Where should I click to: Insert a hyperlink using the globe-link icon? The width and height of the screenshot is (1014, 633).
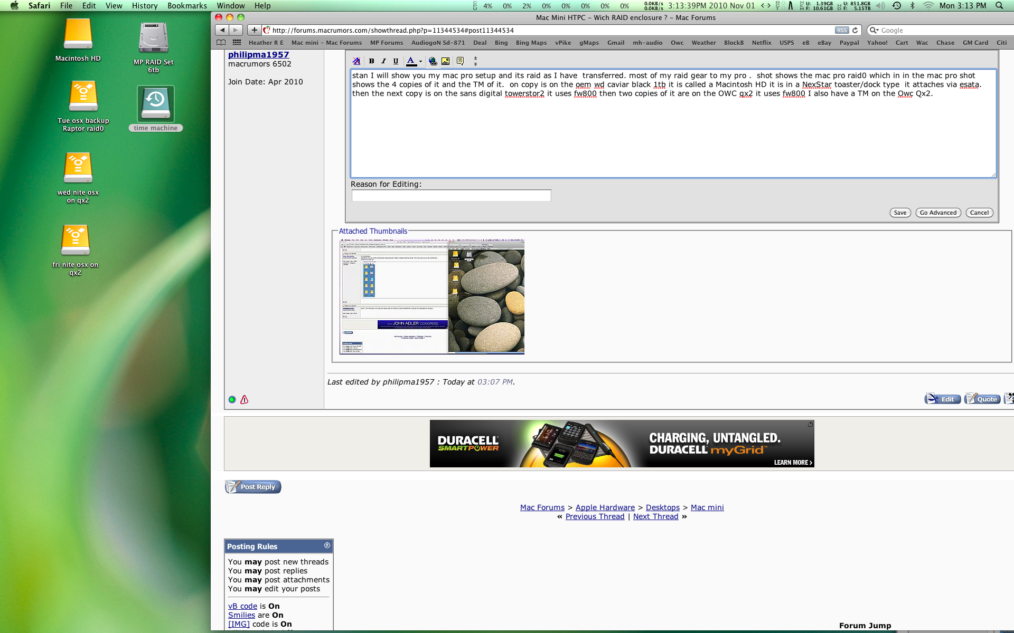pos(433,61)
